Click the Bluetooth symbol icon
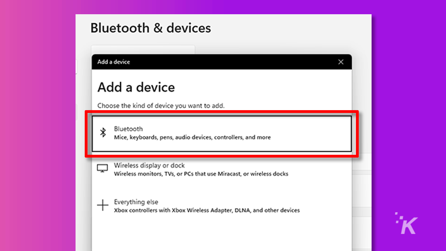This screenshot has width=446, height=251. tap(103, 132)
